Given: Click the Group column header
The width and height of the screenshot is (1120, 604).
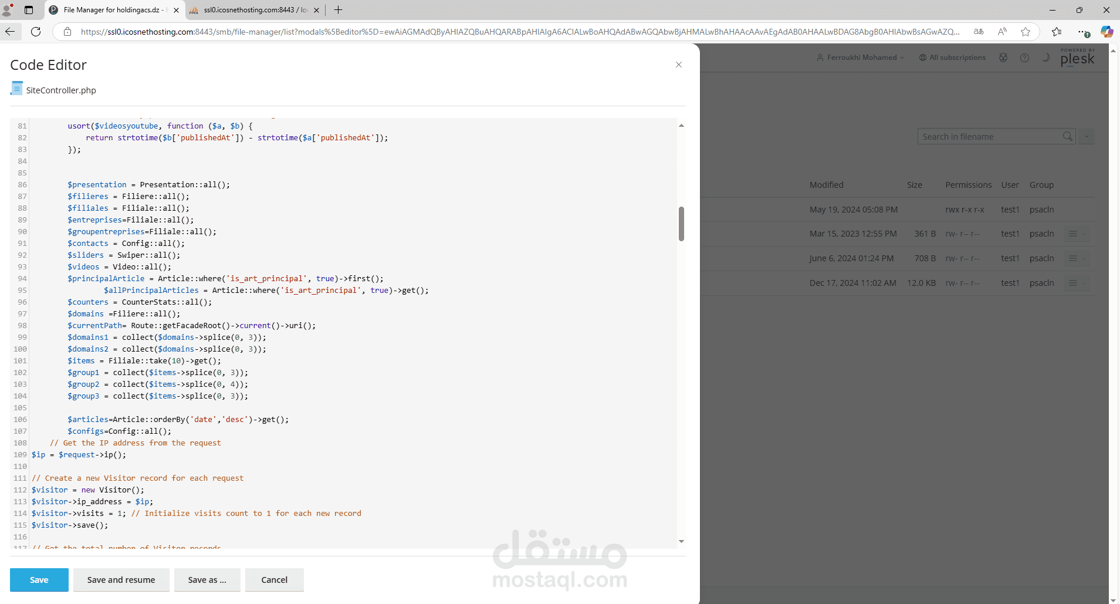Looking at the screenshot, I should (1042, 185).
